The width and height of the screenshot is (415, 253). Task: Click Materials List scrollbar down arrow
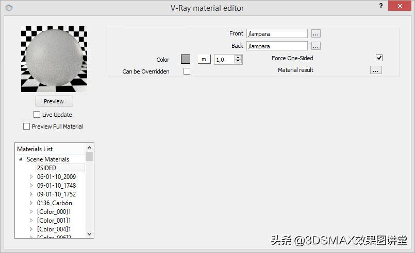(x=90, y=234)
